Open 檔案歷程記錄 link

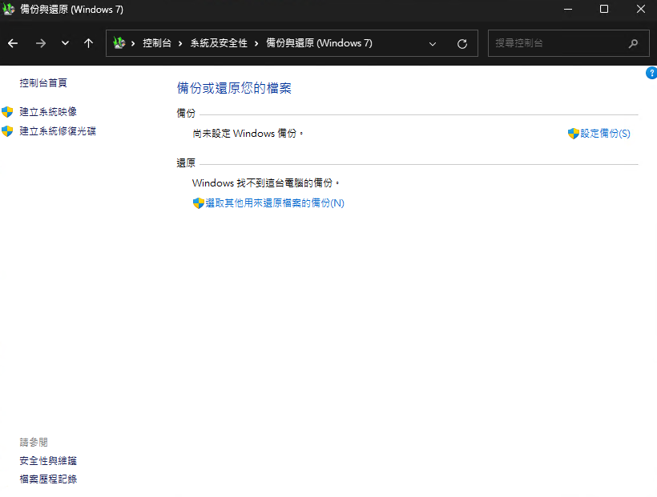click(48, 479)
